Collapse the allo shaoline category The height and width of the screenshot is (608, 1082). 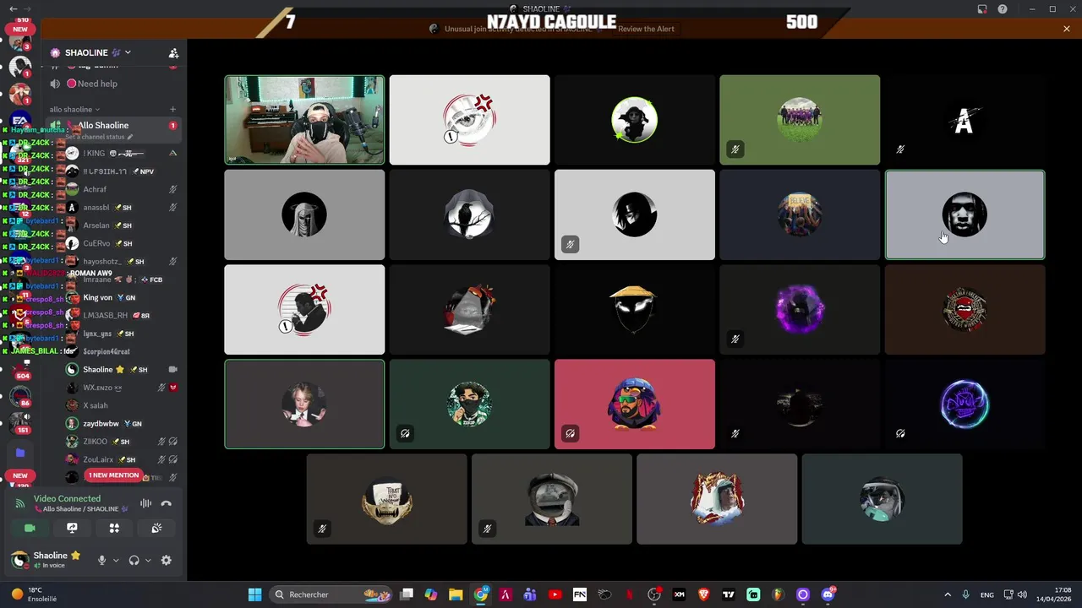[74, 109]
